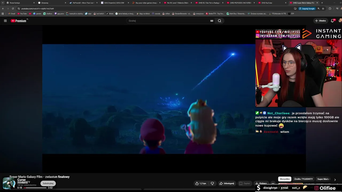The width and height of the screenshot is (342, 192).
Task: Open the apps grid in bookmarks bar
Action: click(3, 14)
